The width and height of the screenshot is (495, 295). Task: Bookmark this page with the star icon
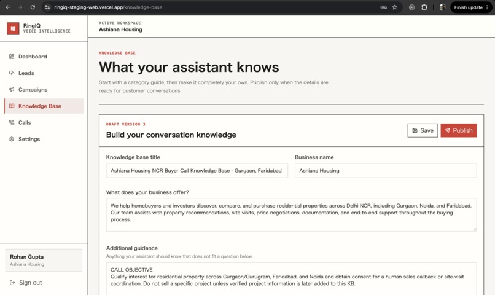coord(395,7)
